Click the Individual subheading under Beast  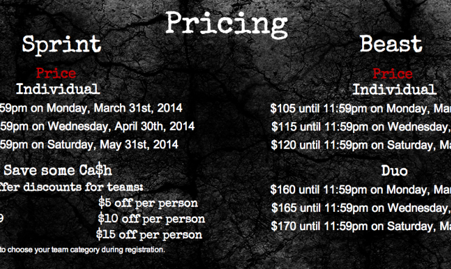(x=394, y=90)
